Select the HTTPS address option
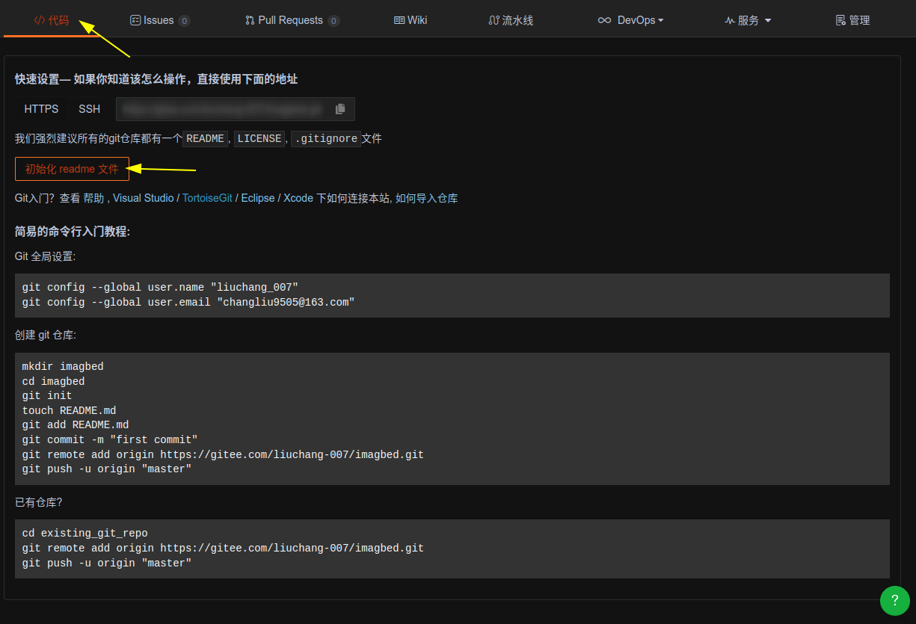The image size is (916, 624). point(41,109)
